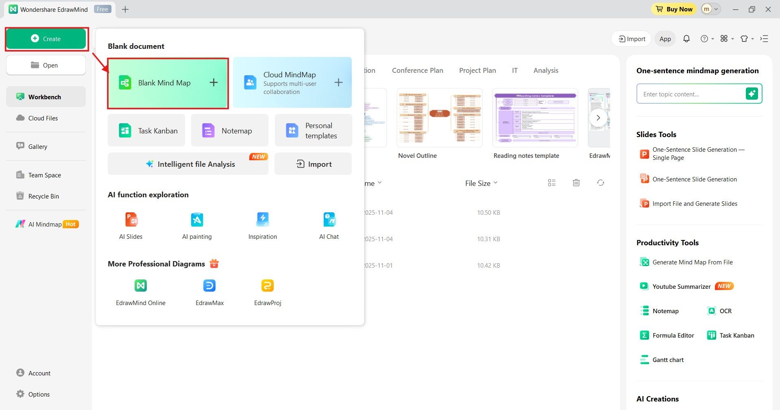Launch AI painting
780x410 pixels.
pyautogui.click(x=197, y=226)
